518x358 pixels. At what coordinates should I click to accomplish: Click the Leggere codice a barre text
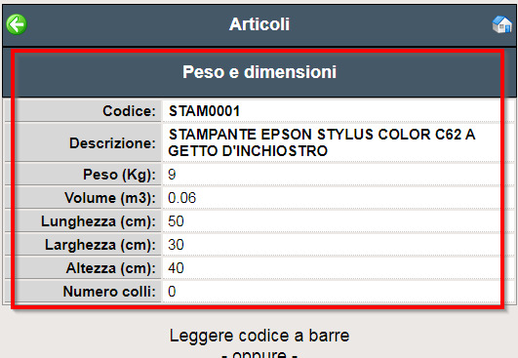(x=259, y=336)
